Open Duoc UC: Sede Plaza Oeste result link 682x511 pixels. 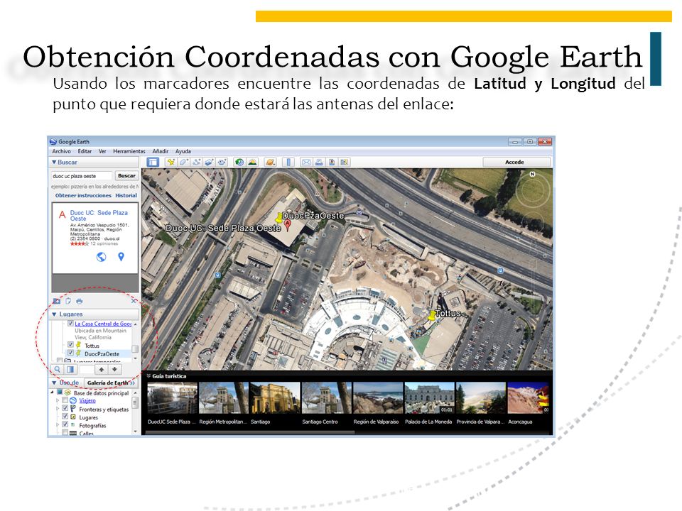tap(99, 216)
